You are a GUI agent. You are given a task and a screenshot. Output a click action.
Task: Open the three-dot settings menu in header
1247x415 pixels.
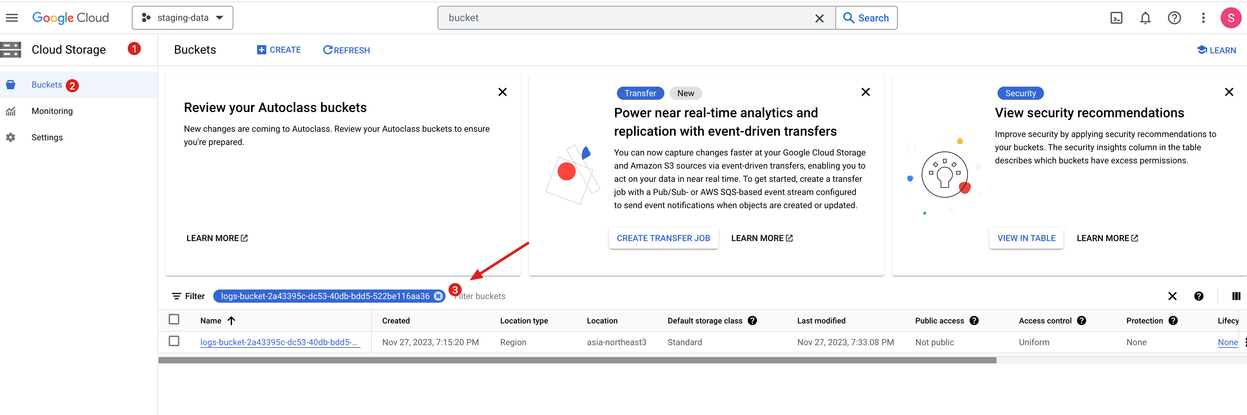pos(1203,18)
